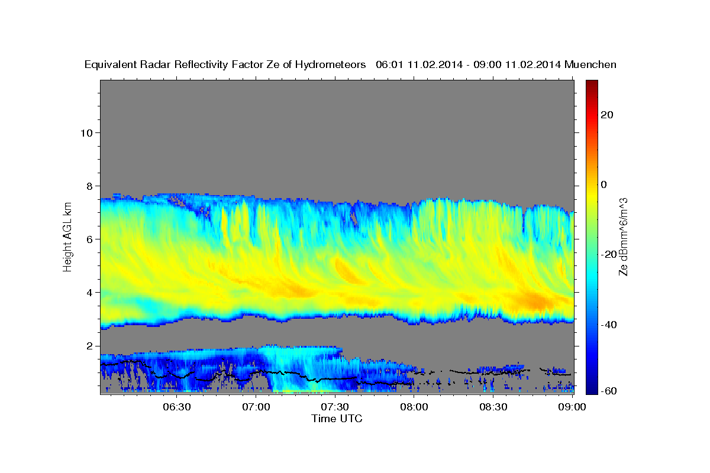The width and height of the screenshot is (710, 473).
Task: Click the height tick label '4'
Action: (x=89, y=293)
